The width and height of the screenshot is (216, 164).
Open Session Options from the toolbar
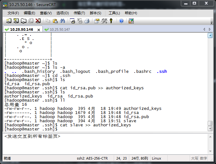tap(97, 21)
